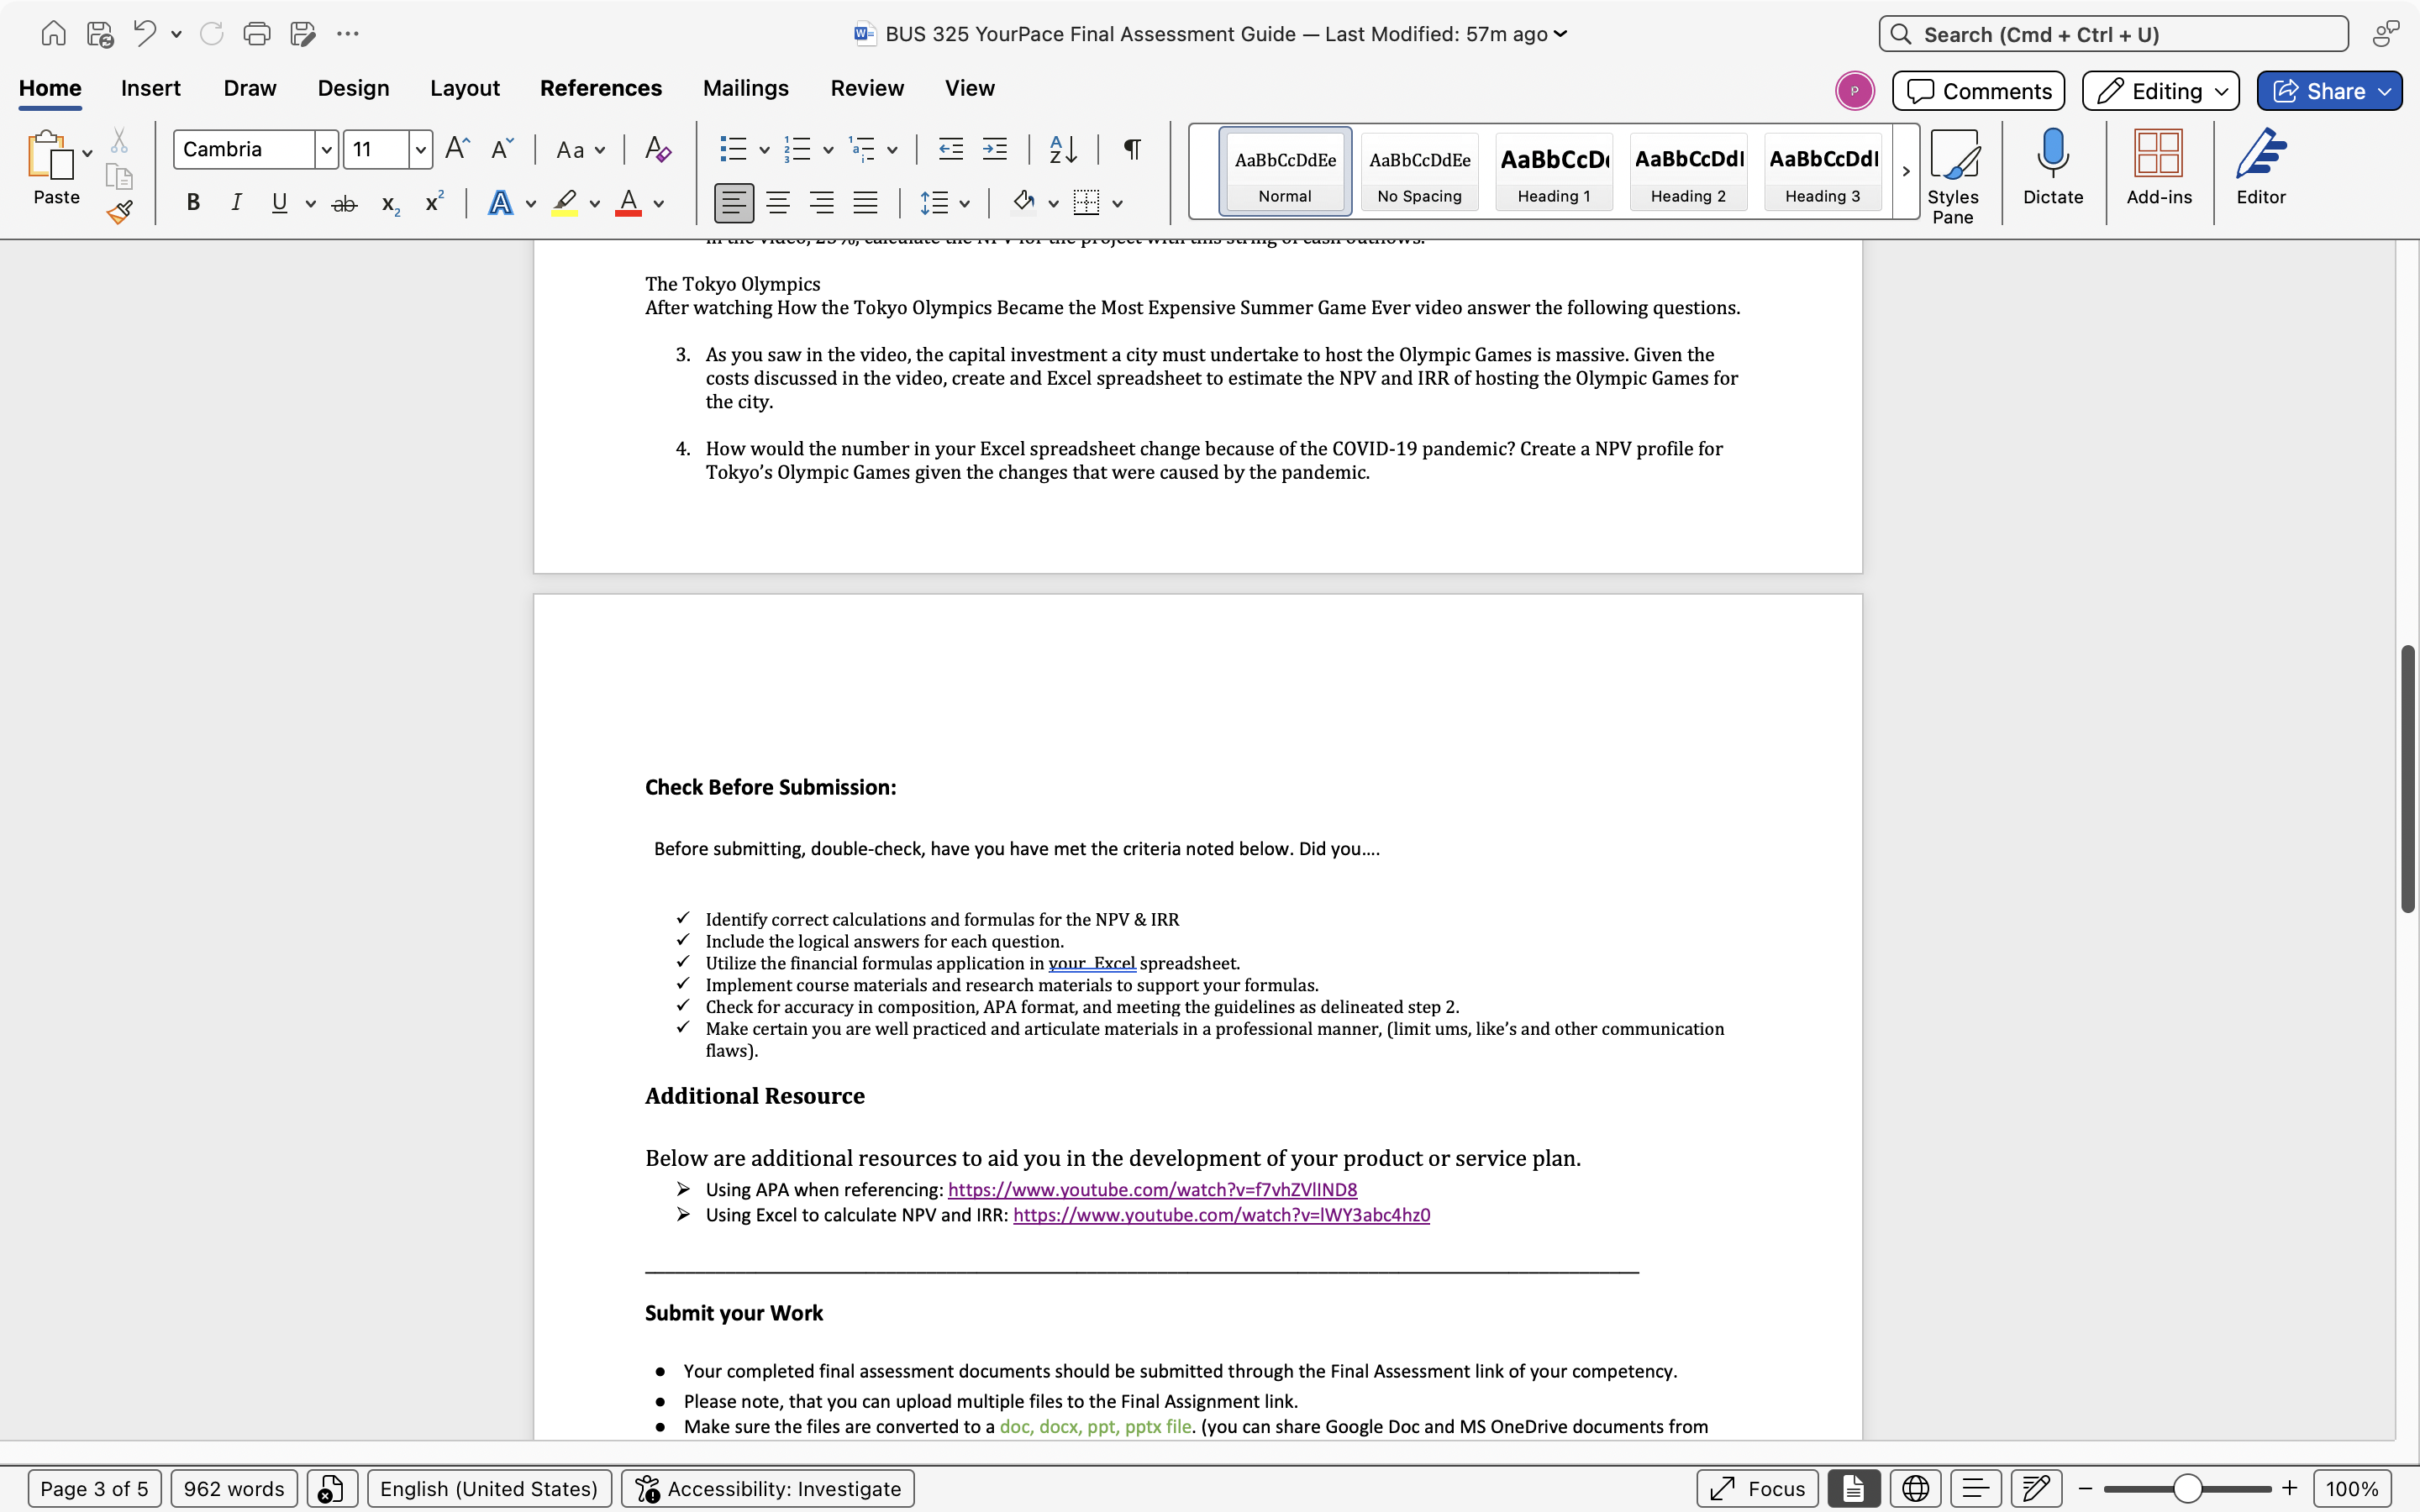Viewport: 2420px width, 1512px height.
Task: Click the Sort A-Z icon
Action: [x=1062, y=150]
